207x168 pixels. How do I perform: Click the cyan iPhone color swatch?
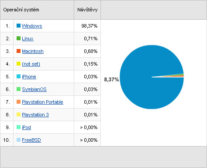(x=18, y=77)
